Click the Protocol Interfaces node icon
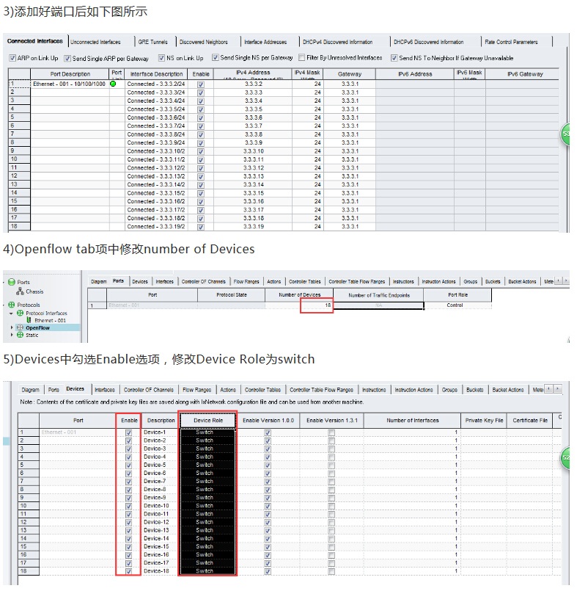Screen dimensions: 577x591 click(21, 313)
